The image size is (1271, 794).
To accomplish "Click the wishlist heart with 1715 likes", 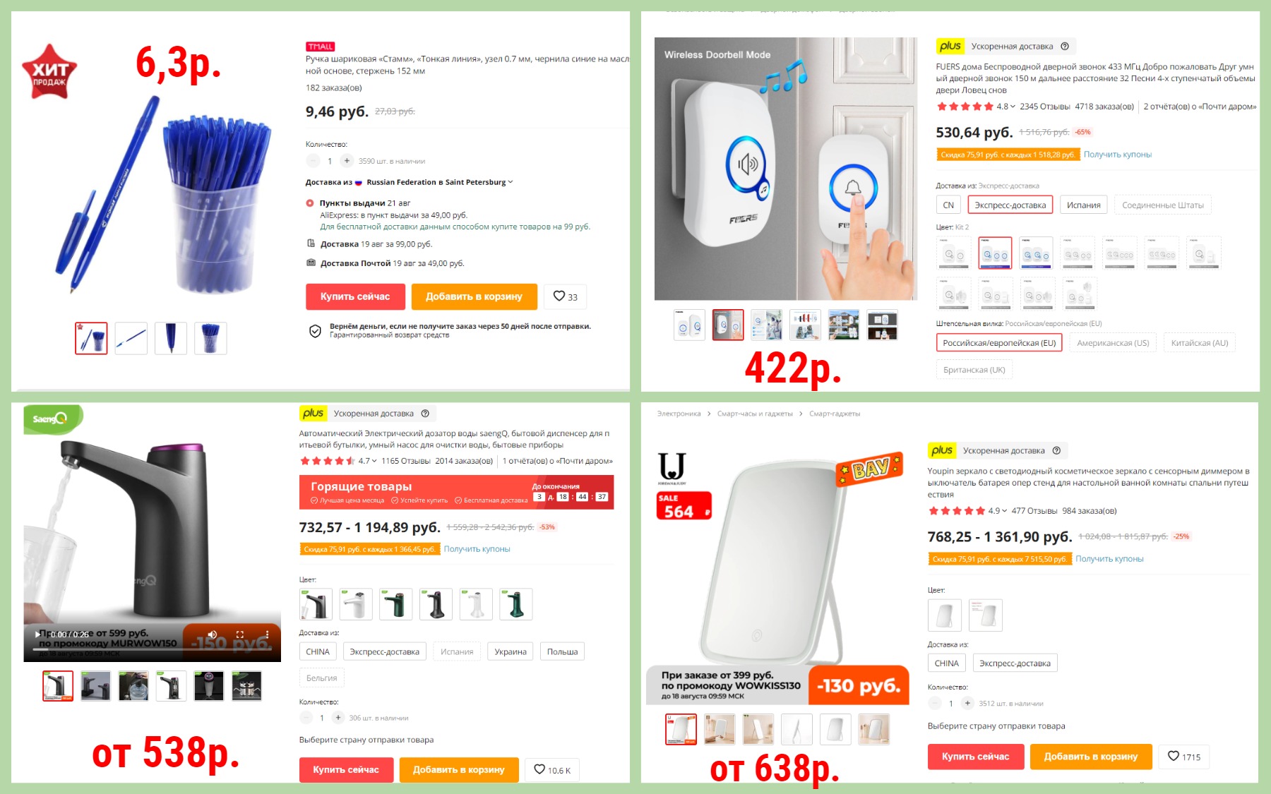I will 1184,756.
